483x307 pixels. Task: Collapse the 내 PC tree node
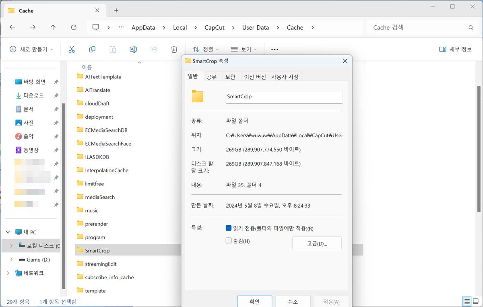click(x=8, y=232)
